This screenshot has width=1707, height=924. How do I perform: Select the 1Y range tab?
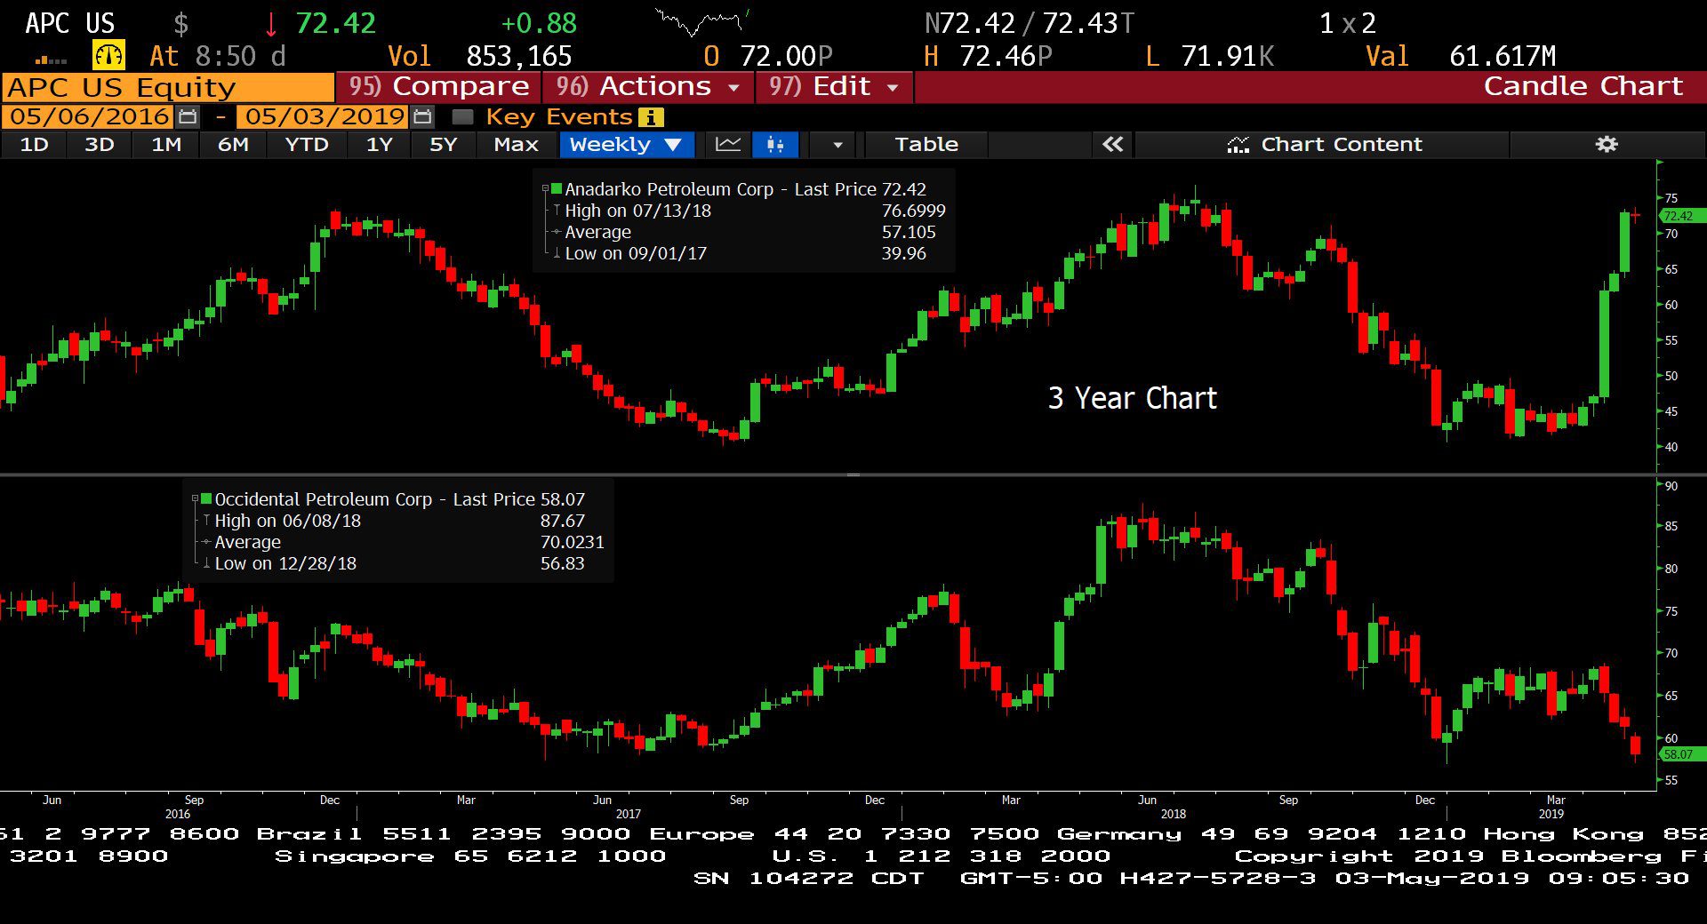pyautogui.click(x=380, y=145)
